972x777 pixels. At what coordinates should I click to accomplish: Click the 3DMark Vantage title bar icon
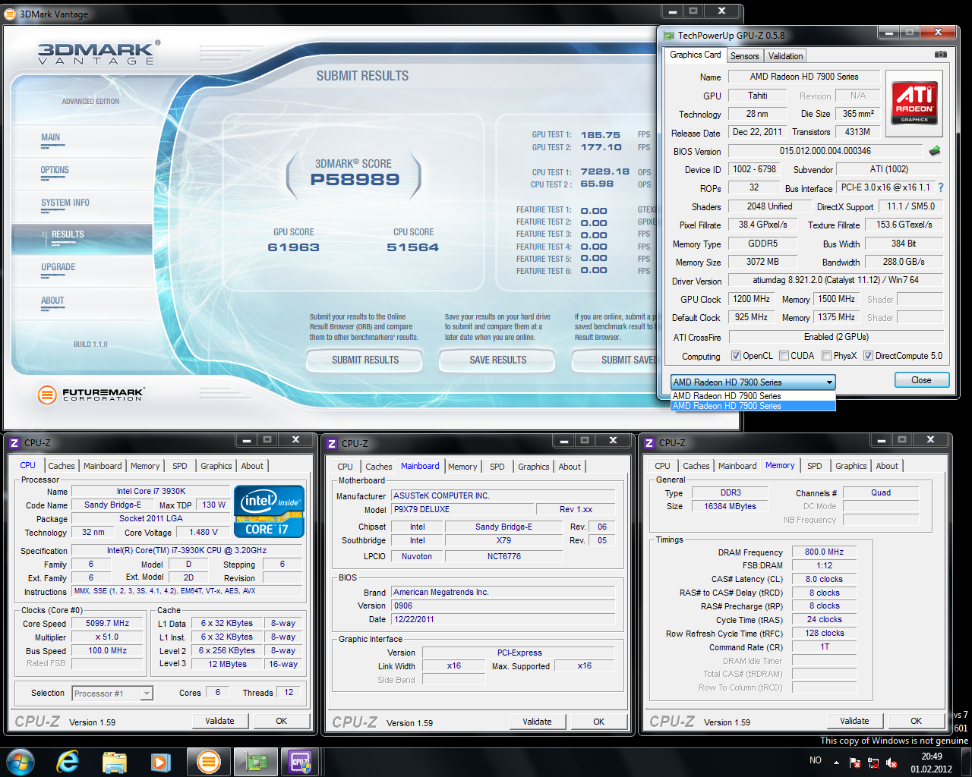pyautogui.click(x=11, y=14)
